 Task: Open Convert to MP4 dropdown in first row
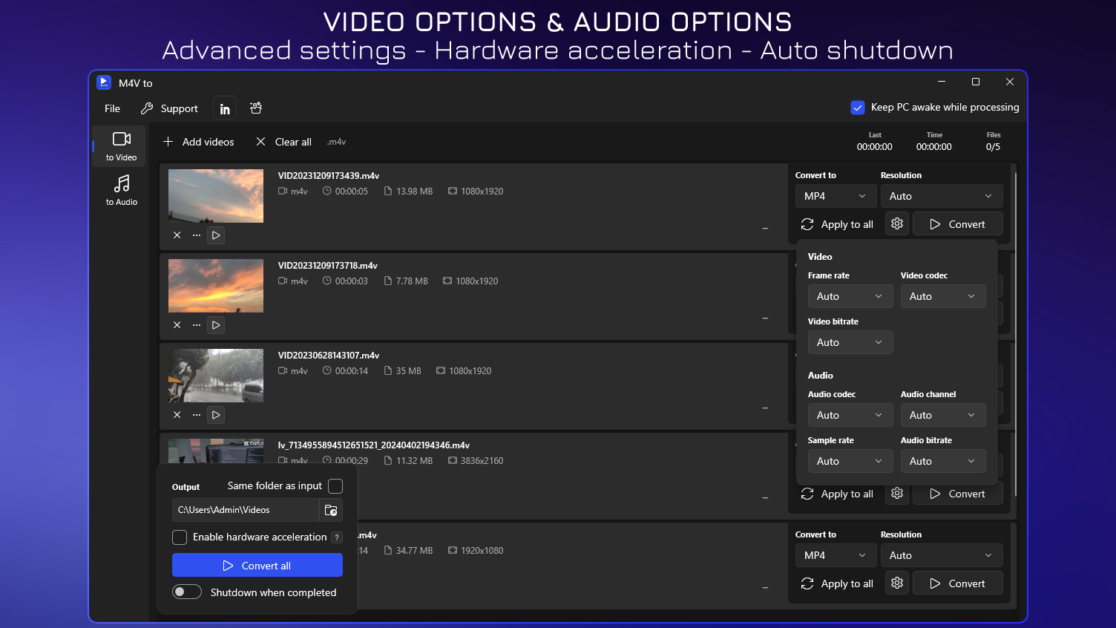click(x=836, y=196)
